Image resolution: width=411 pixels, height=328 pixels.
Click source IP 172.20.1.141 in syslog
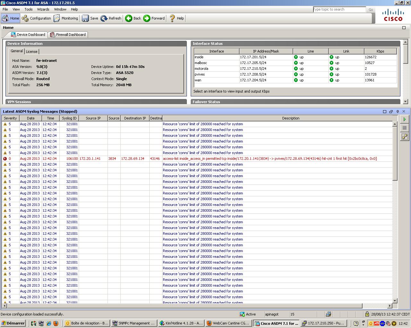pos(90,159)
